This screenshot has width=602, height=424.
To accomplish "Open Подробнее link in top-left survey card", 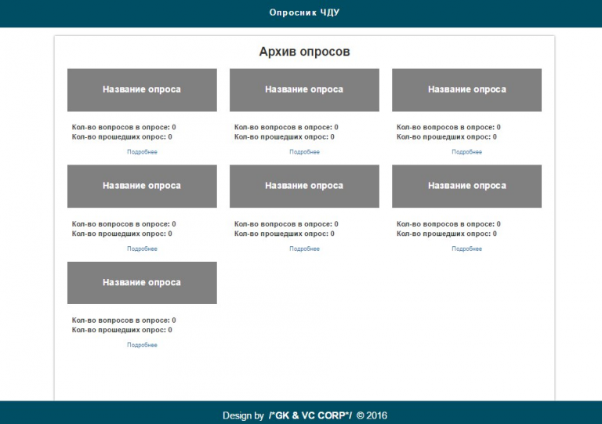I will coord(142,152).
